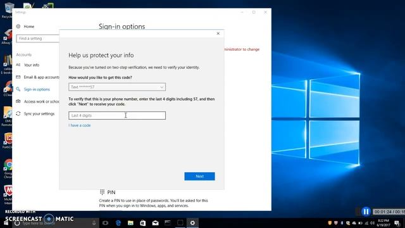Image resolution: width=405 pixels, height=228 pixels.
Task: Click the PIN keypad icon
Action: [x=103, y=192]
